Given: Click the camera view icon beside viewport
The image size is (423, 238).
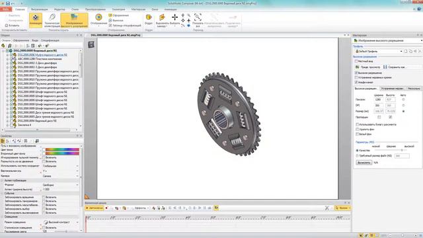Looking at the screenshot, I should tap(91, 44).
